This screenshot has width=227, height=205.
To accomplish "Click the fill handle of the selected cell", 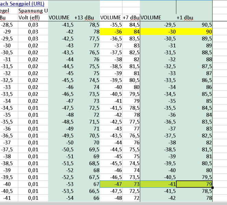I will [x=213, y=188].
